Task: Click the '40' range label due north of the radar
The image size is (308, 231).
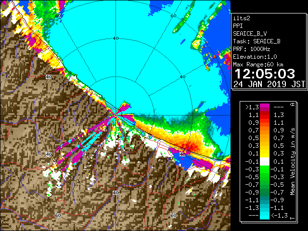Action: [115, 38]
